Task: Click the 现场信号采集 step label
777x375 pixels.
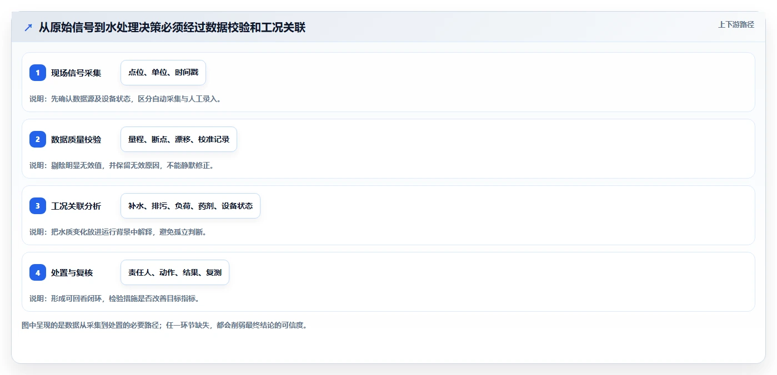Action: (x=76, y=73)
